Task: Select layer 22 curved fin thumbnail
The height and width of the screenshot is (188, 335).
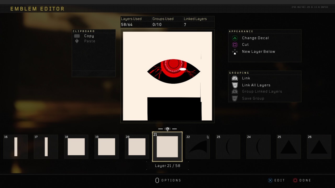Action: click(198, 147)
